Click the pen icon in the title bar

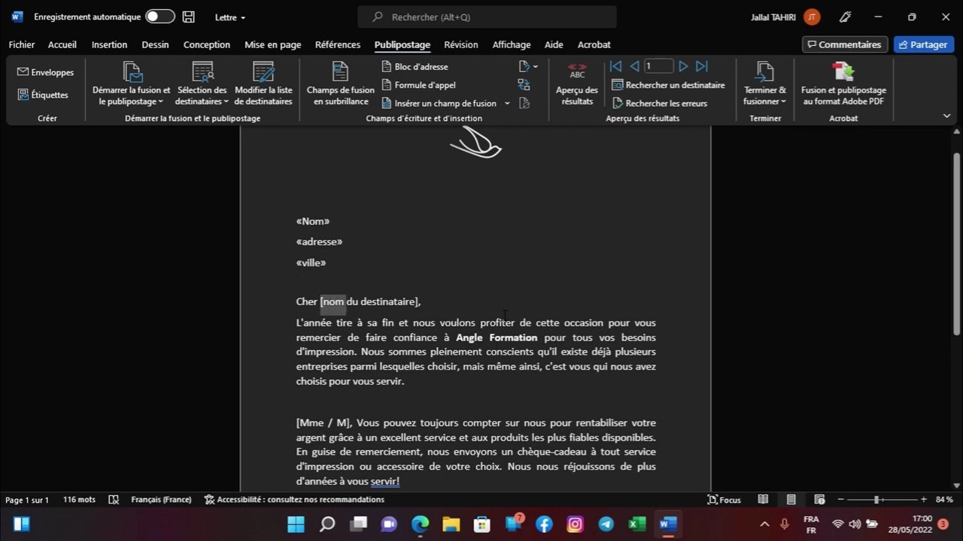pyautogui.click(x=846, y=17)
